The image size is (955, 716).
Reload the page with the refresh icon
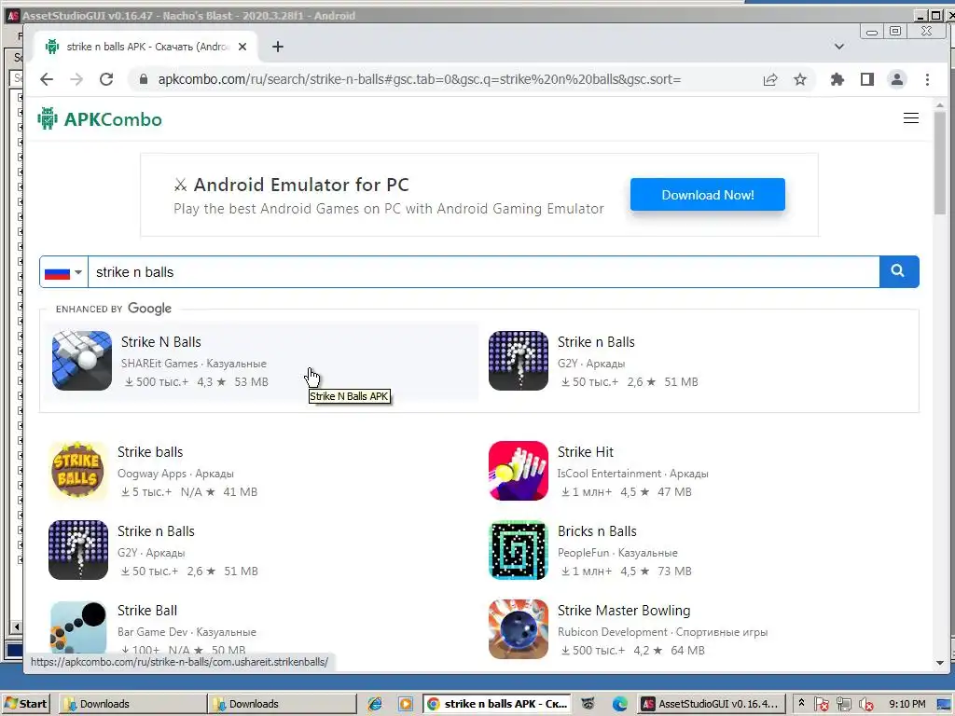click(x=106, y=79)
